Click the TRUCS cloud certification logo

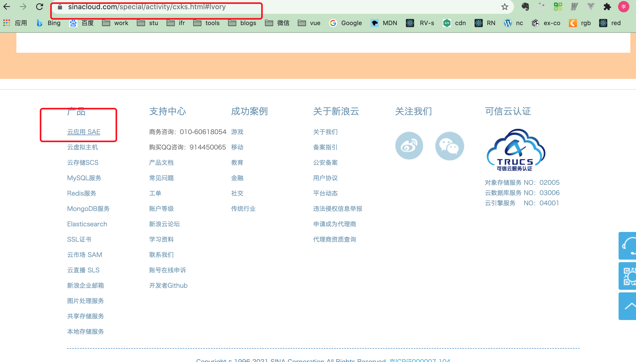pyautogui.click(x=516, y=150)
